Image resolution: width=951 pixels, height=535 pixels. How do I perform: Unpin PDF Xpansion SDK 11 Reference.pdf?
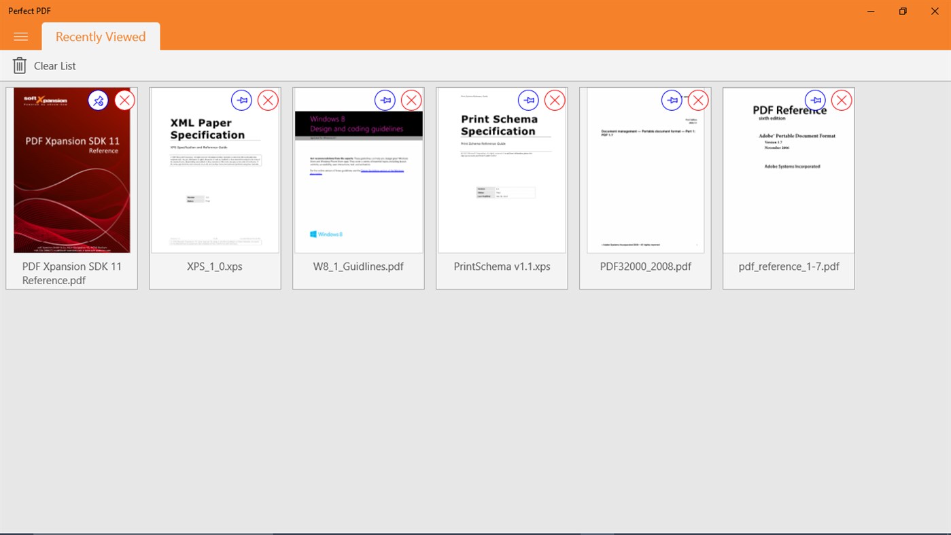click(98, 100)
